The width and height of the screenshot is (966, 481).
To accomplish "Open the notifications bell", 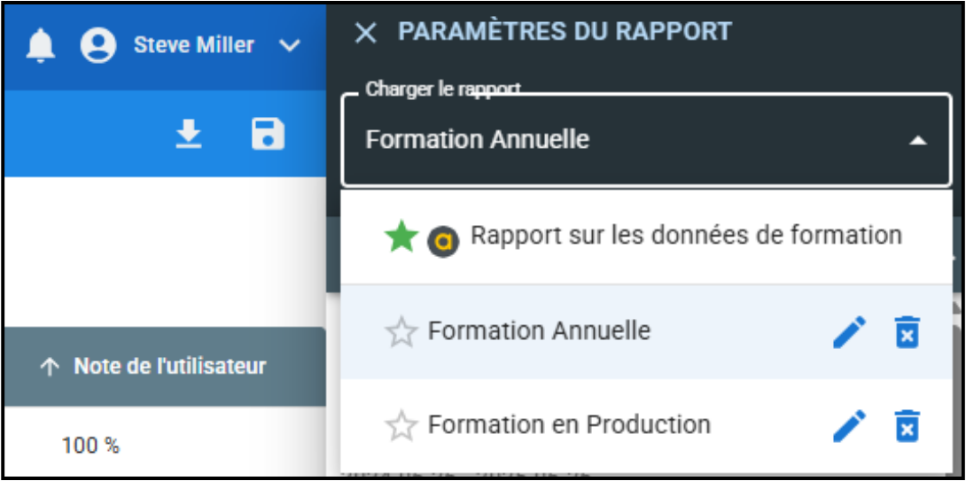I will 41,45.
